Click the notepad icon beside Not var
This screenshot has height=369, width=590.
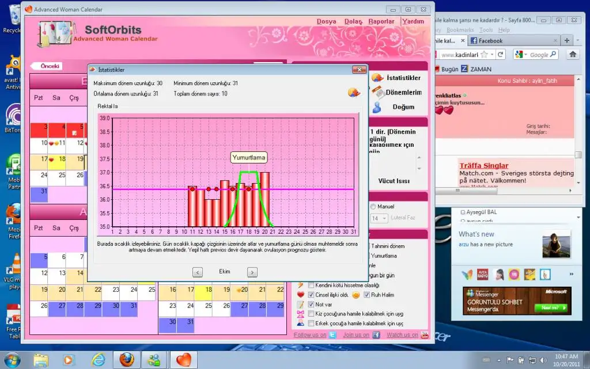(301, 305)
